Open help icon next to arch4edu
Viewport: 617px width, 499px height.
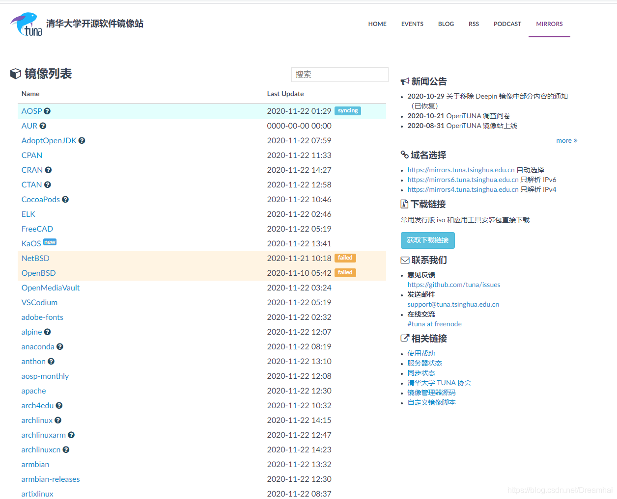[x=59, y=406]
